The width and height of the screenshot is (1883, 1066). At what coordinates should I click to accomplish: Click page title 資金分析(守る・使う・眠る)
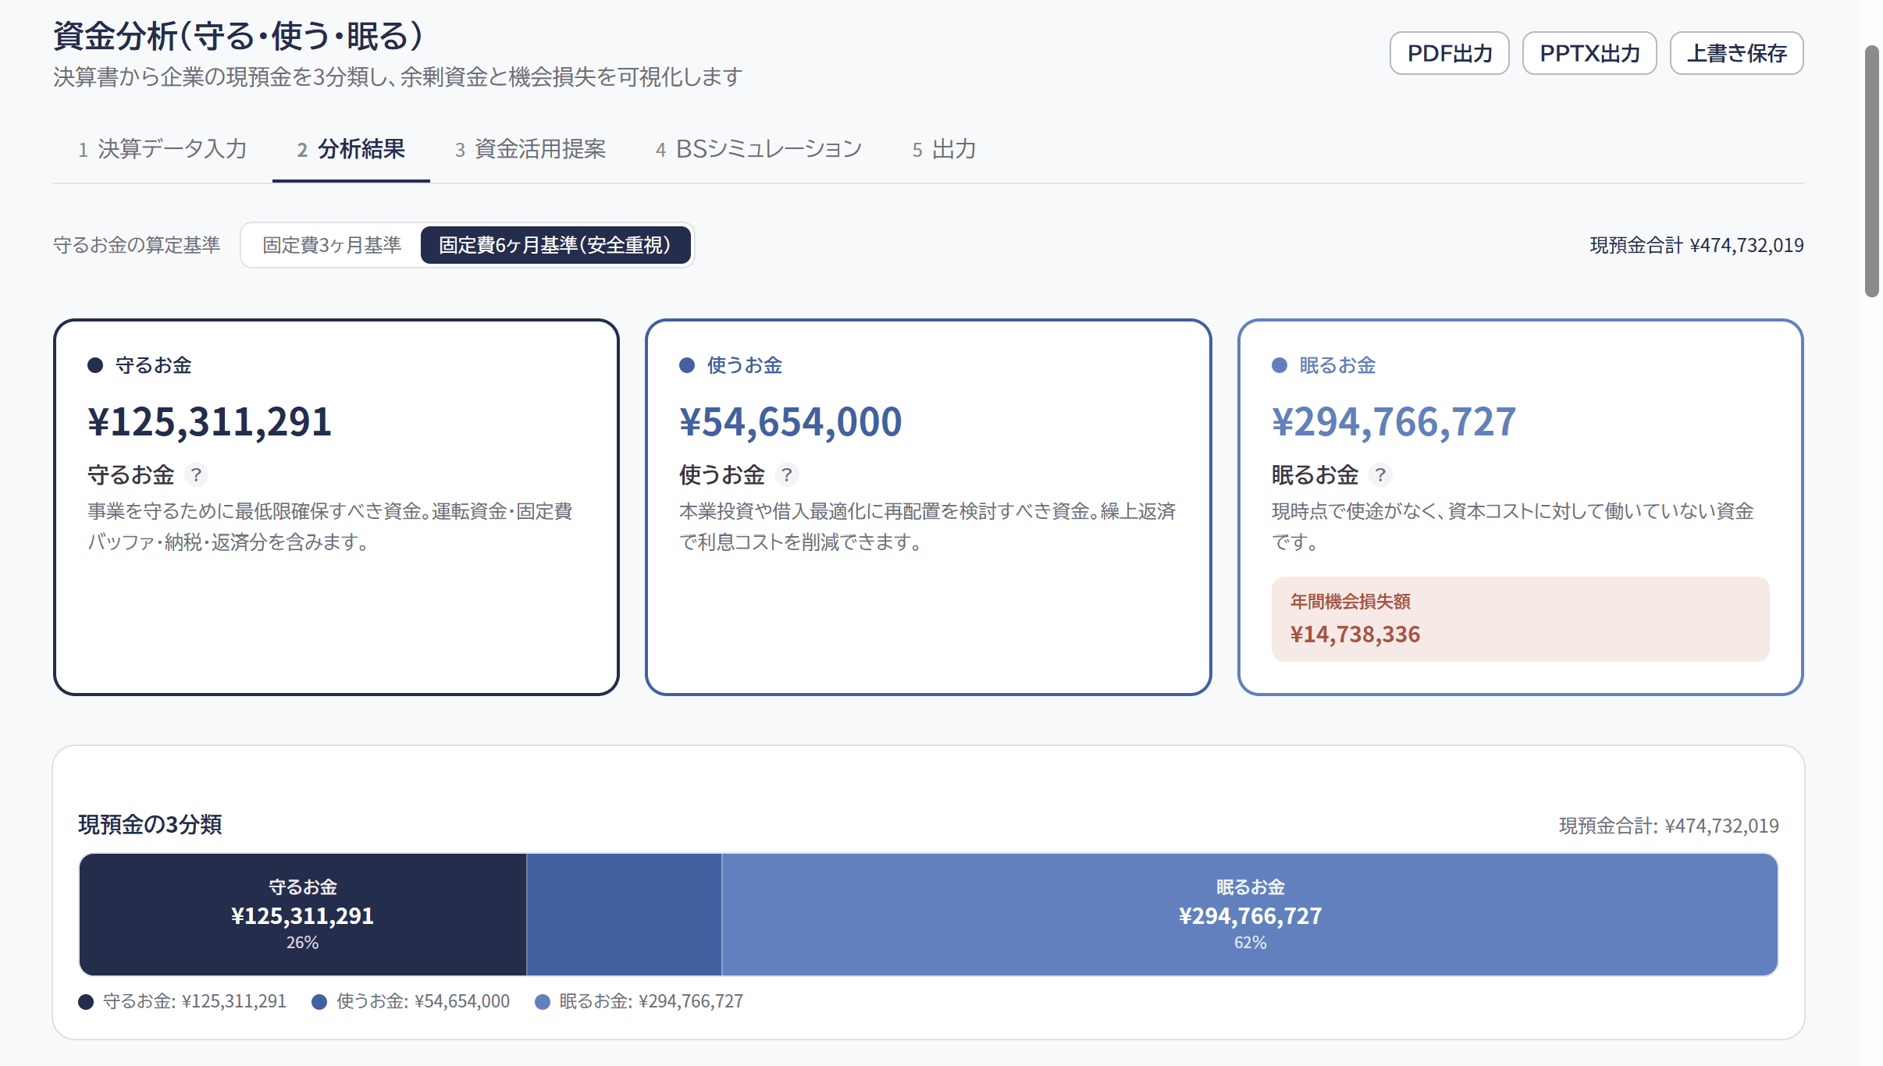239,37
